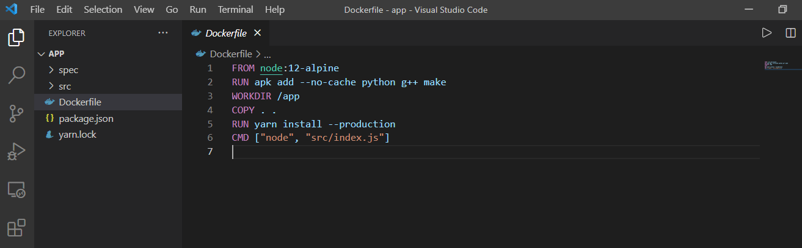Click the breadcrumb ellipsis after Dockerfile
Screen dimensions: 802x248
point(268,54)
